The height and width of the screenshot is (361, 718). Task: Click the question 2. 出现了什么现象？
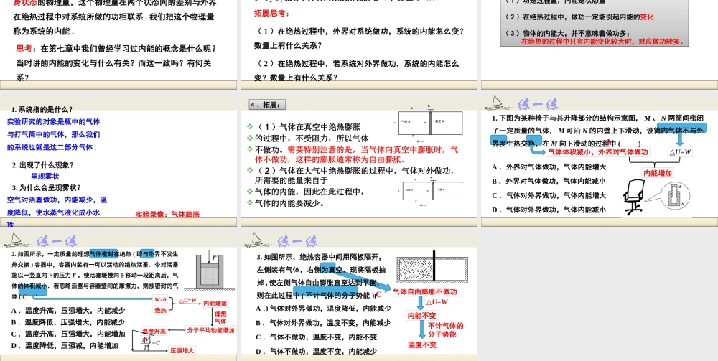(x=43, y=165)
